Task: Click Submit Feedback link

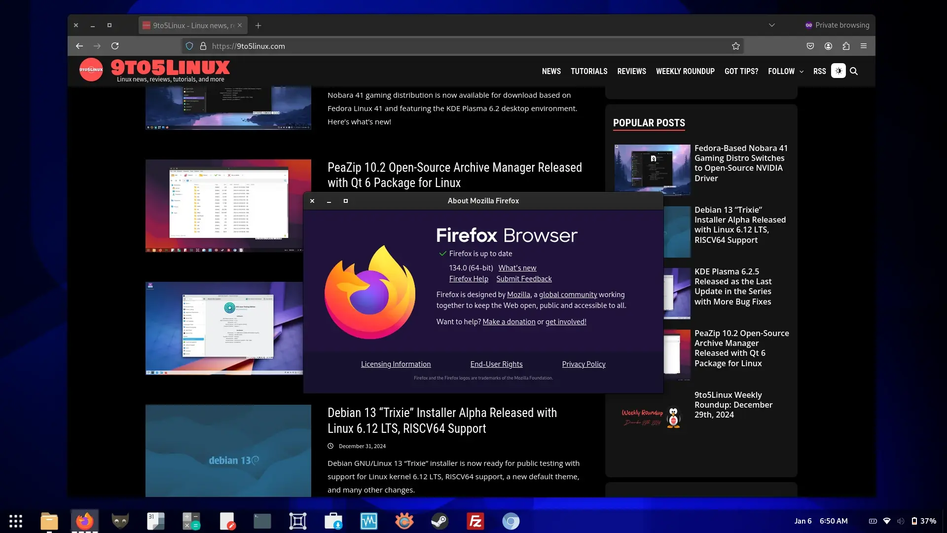Action: tap(524, 279)
